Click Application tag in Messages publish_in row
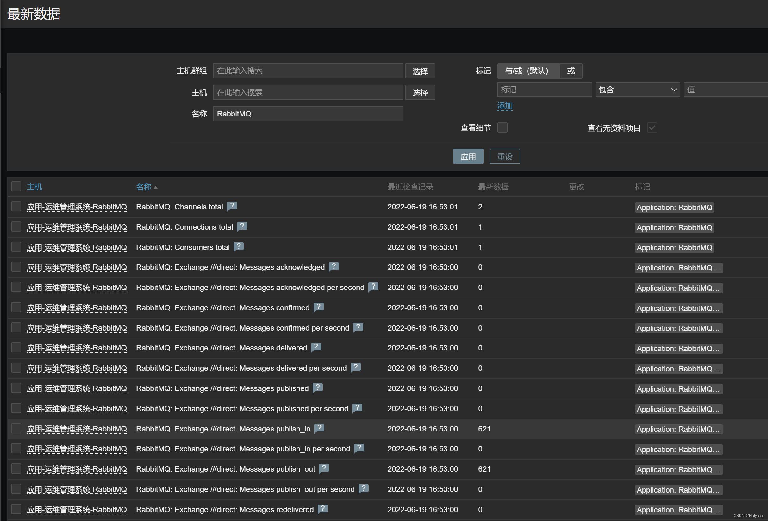The width and height of the screenshot is (768, 521). point(679,429)
